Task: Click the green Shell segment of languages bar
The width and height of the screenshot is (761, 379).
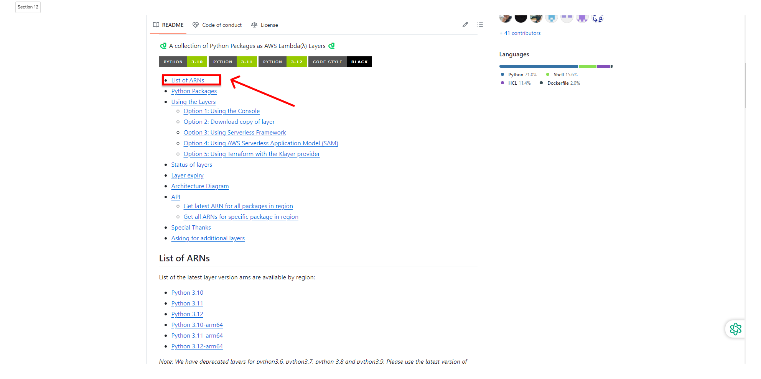Action: point(588,66)
